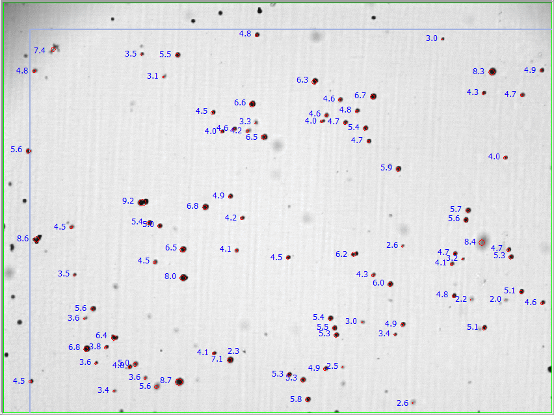Select the particle marked 6.2

click(354, 254)
